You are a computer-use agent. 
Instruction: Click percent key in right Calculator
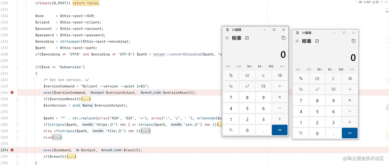[301, 79]
